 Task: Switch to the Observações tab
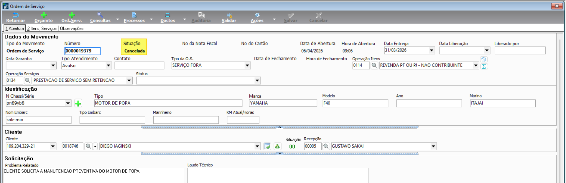pos(72,29)
